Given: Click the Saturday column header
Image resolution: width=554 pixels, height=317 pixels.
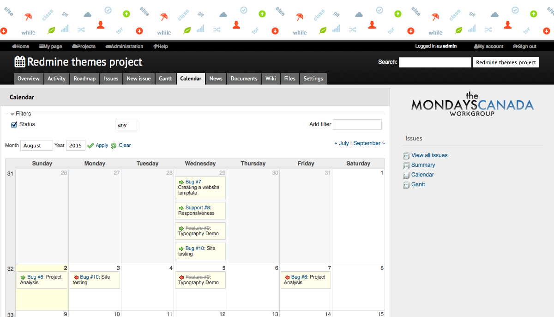Looking at the screenshot, I should (x=358, y=164).
